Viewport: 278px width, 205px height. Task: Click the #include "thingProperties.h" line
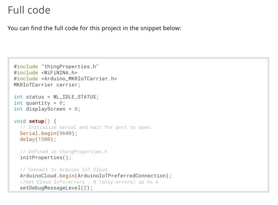click(56, 67)
